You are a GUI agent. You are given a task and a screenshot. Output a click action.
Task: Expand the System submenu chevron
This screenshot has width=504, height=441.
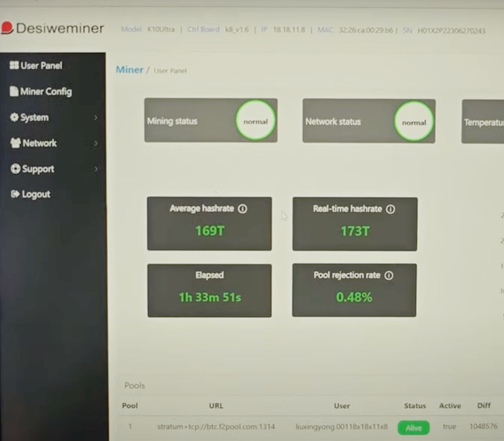pos(96,118)
